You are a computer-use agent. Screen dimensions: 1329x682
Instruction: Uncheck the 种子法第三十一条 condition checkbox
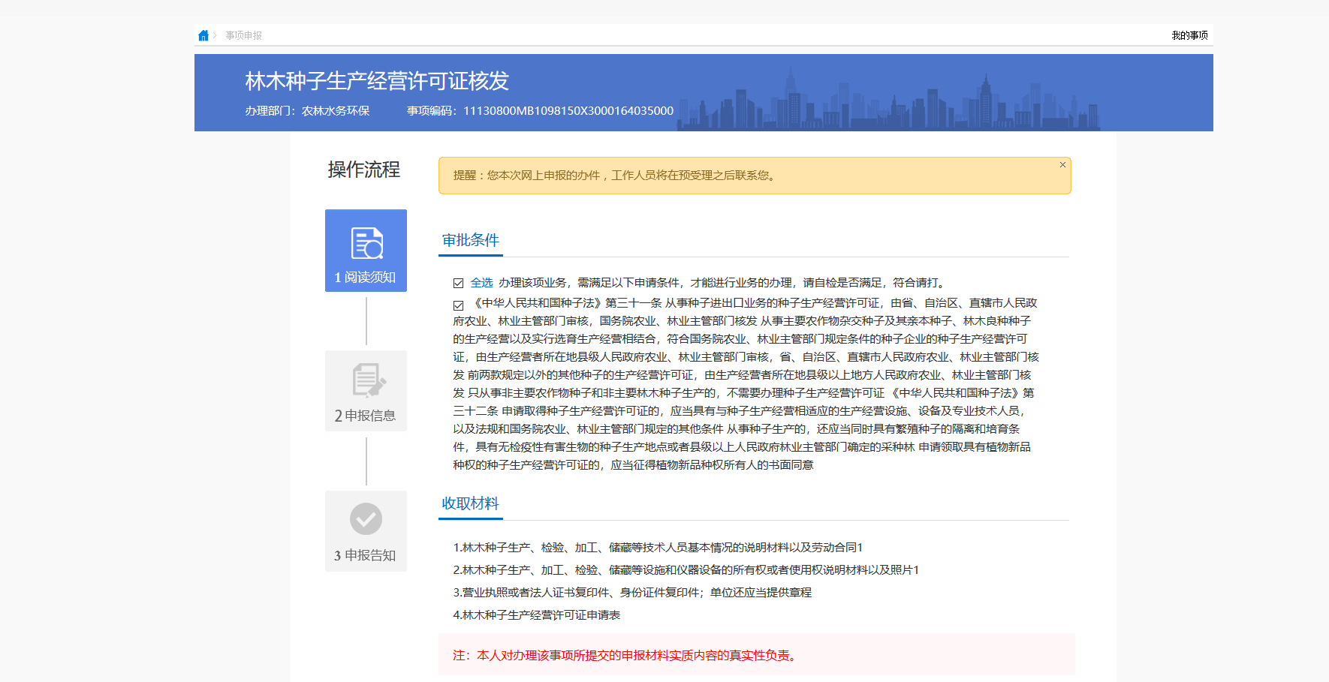coord(458,305)
